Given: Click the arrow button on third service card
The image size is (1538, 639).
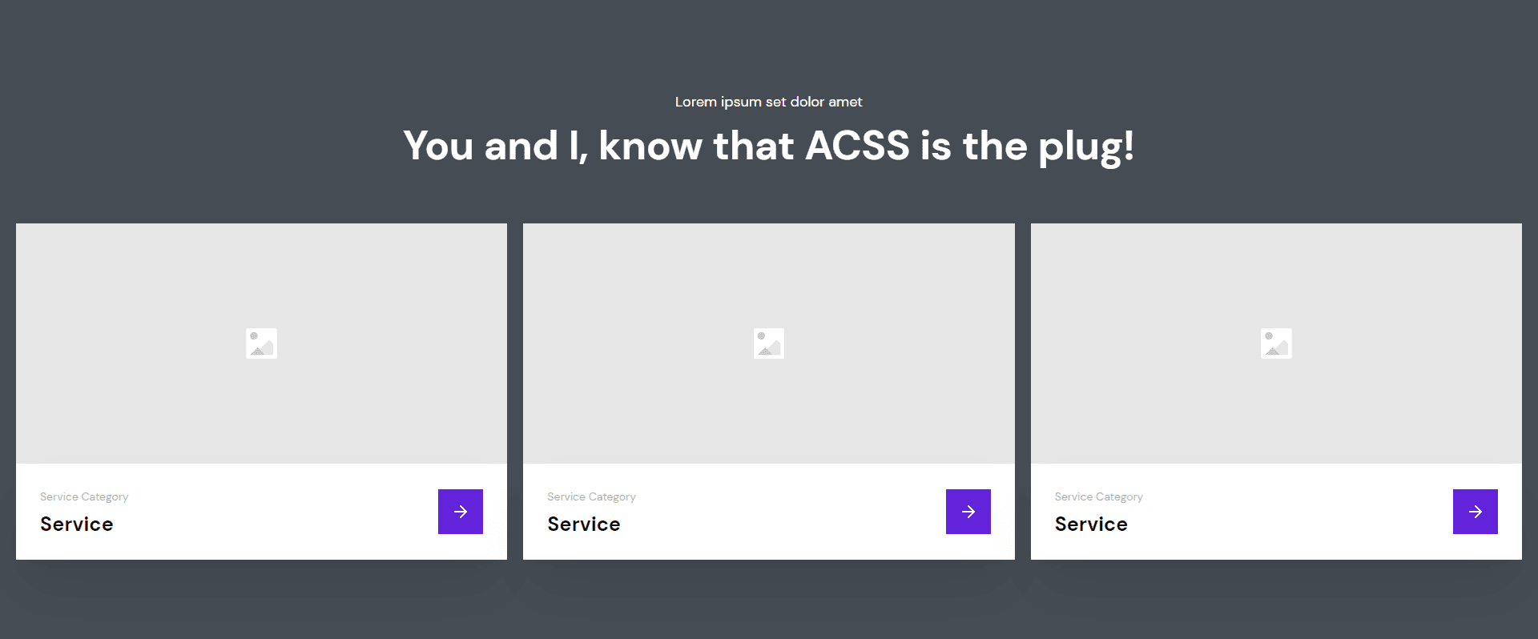Looking at the screenshot, I should tap(1476, 512).
